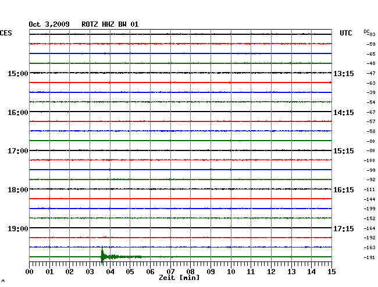Select the "16:00" local time label
378x287 pixels.
pos(18,113)
